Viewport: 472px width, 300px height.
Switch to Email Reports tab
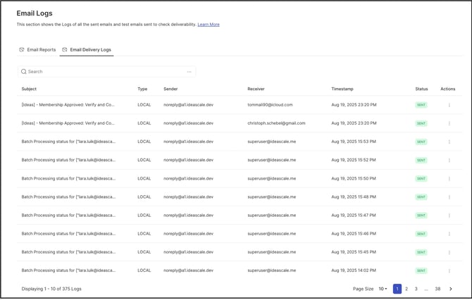pos(37,50)
